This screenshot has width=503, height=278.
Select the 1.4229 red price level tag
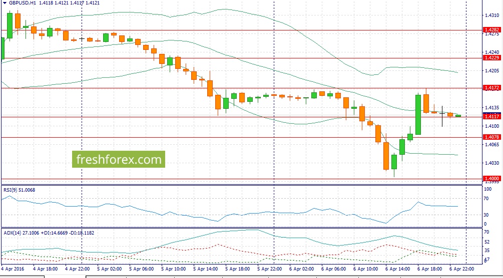coord(491,58)
